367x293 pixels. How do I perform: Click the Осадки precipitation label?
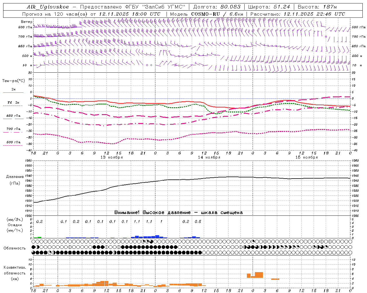pos(15,225)
